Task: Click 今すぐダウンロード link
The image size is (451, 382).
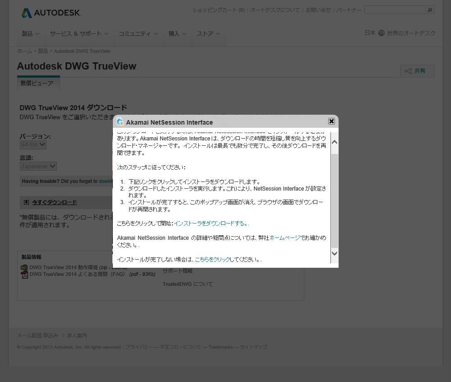Action: (54, 202)
